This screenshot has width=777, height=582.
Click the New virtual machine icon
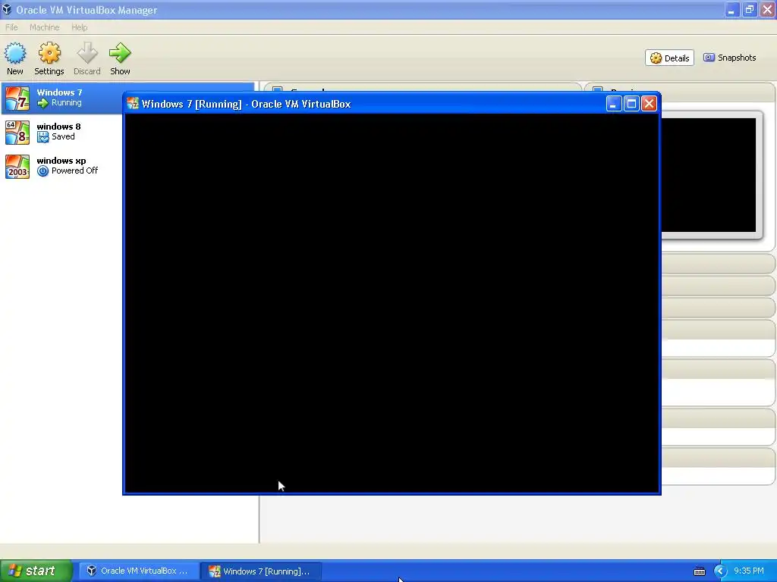click(15, 53)
